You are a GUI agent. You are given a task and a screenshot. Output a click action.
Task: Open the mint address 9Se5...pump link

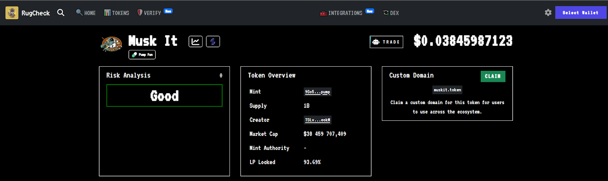click(x=317, y=92)
